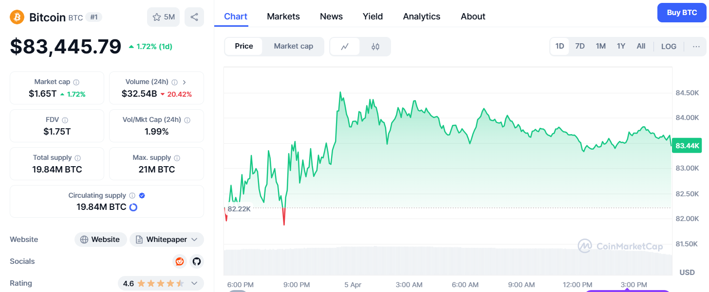Open Volume (24h) details chevron arrow
This screenshot has height=292, width=709.
(185, 82)
